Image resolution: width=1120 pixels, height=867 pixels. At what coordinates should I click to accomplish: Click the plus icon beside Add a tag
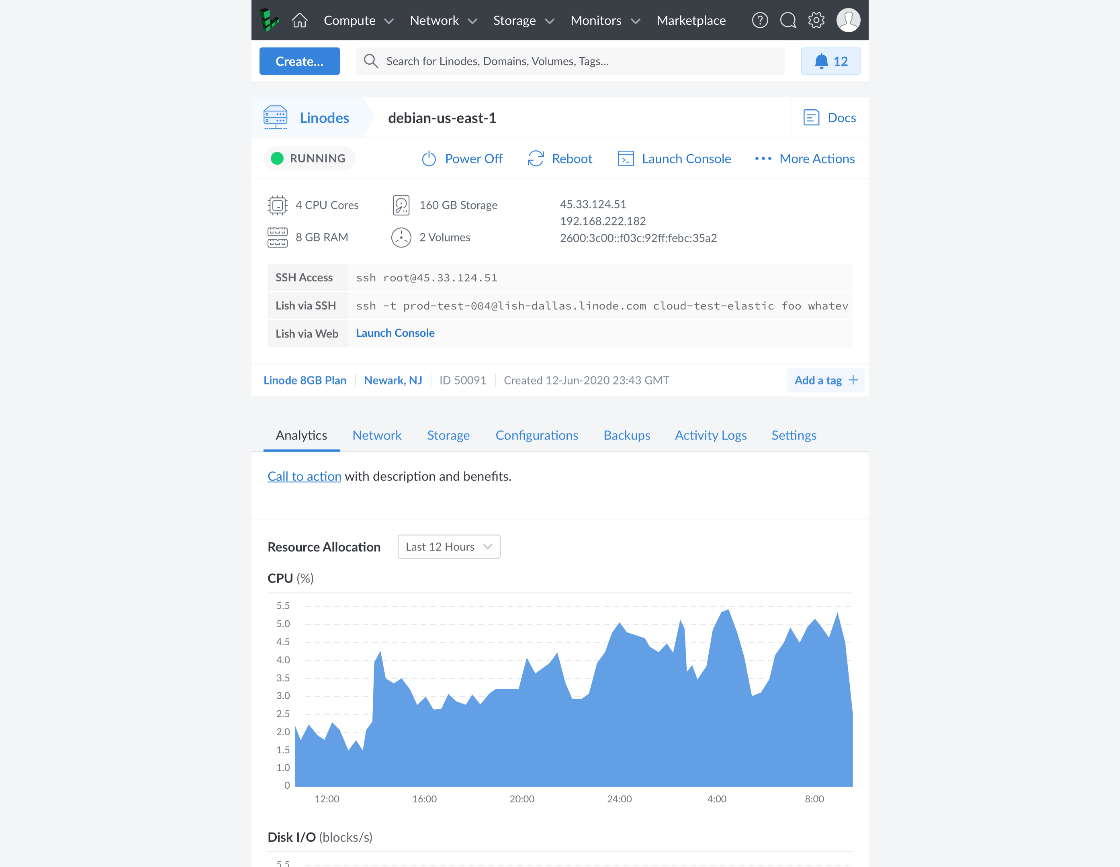(x=853, y=380)
